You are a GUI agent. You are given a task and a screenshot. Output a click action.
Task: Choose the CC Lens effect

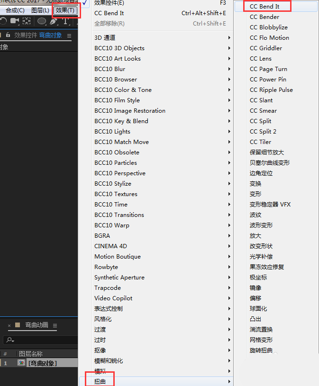click(x=260, y=58)
